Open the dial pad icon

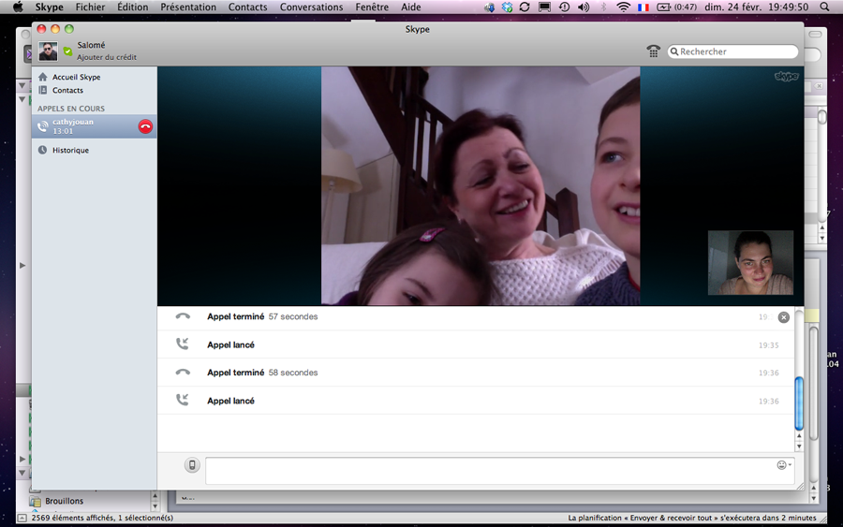[653, 51]
